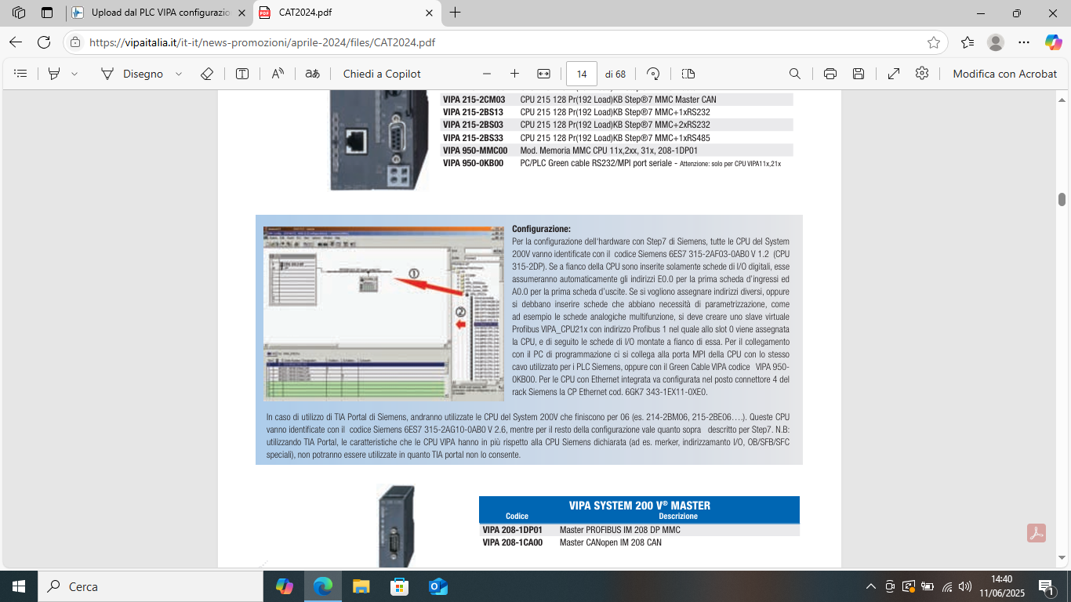Print the PDF document
Viewport: 1071px width, 602px height.
[830, 74]
